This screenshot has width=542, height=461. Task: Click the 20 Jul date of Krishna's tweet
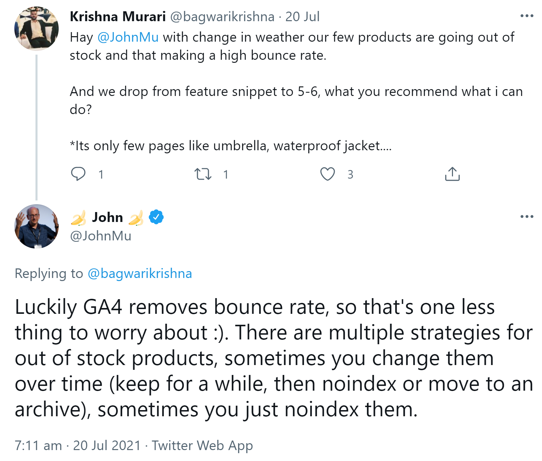pyautogui.click(x=303, y=16)
